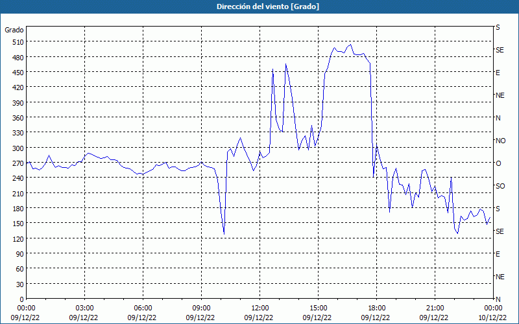
Task: Select the 'N' compass label at 360 level
Action: [498, 118]
